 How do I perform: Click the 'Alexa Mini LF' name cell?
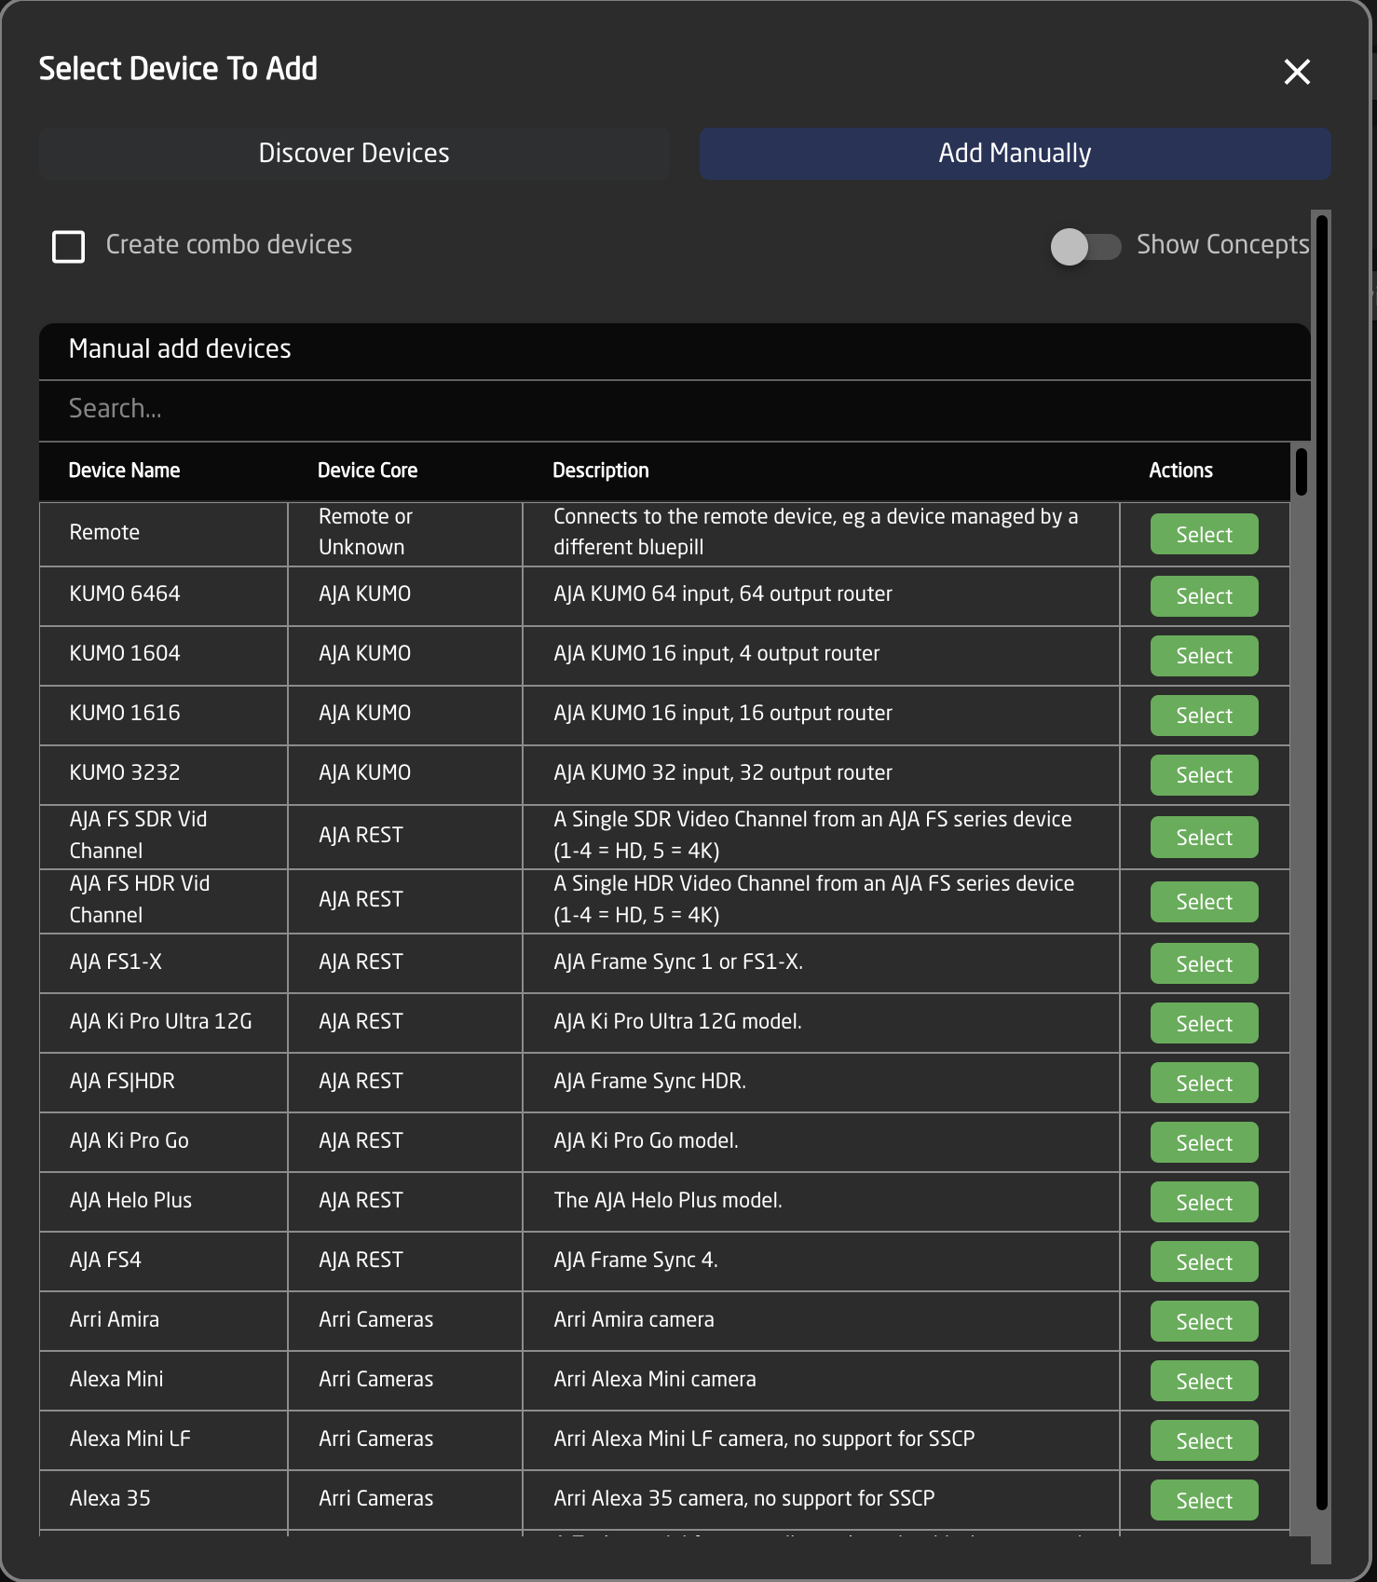(x=163, y=1439)
